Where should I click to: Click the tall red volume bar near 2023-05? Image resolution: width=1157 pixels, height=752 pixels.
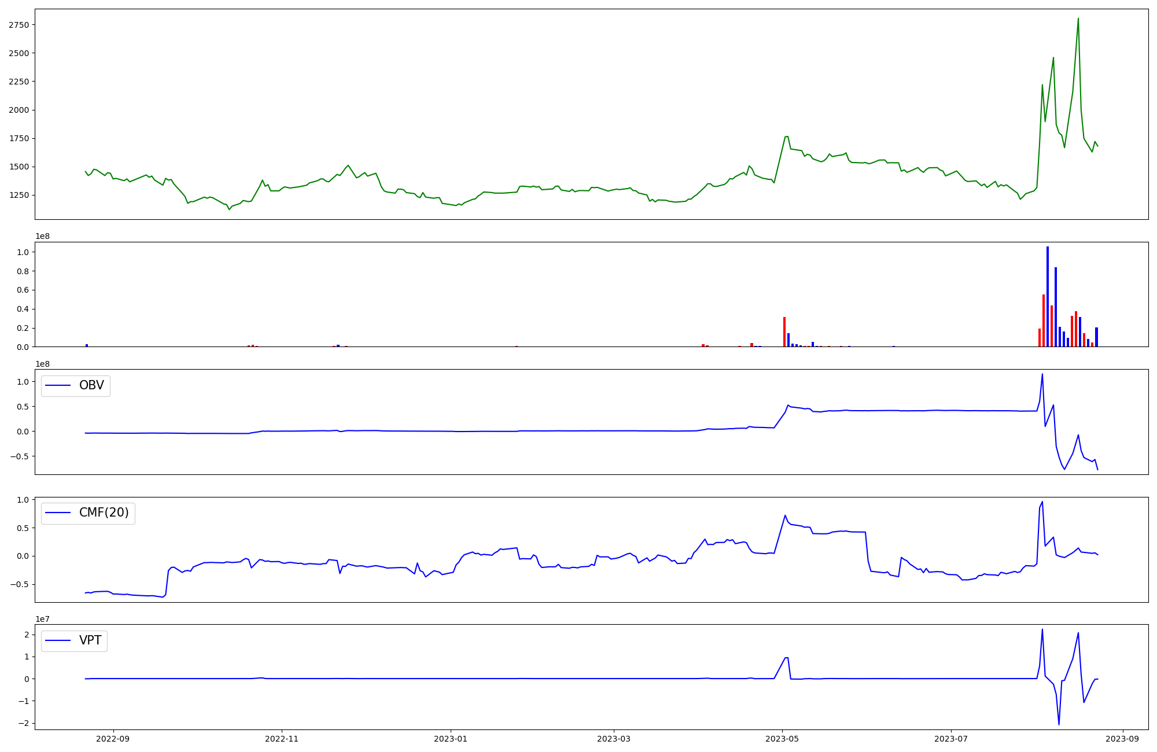784,331
